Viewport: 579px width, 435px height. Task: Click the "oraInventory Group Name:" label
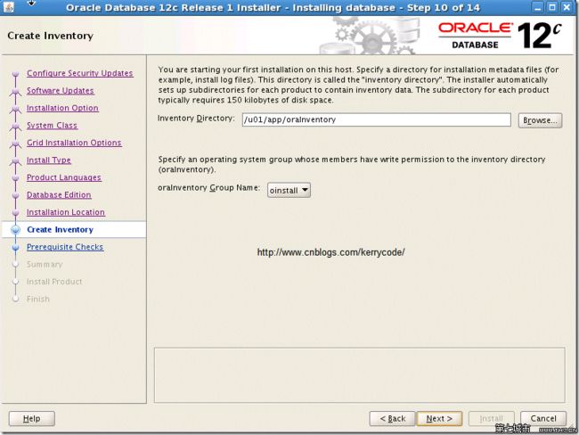coord(208,188)
